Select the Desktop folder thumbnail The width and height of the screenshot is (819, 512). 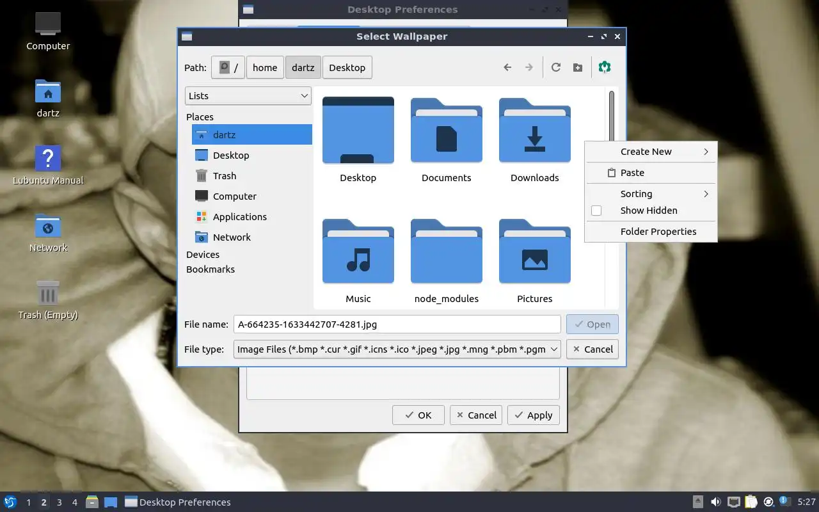tap(358, 130)
